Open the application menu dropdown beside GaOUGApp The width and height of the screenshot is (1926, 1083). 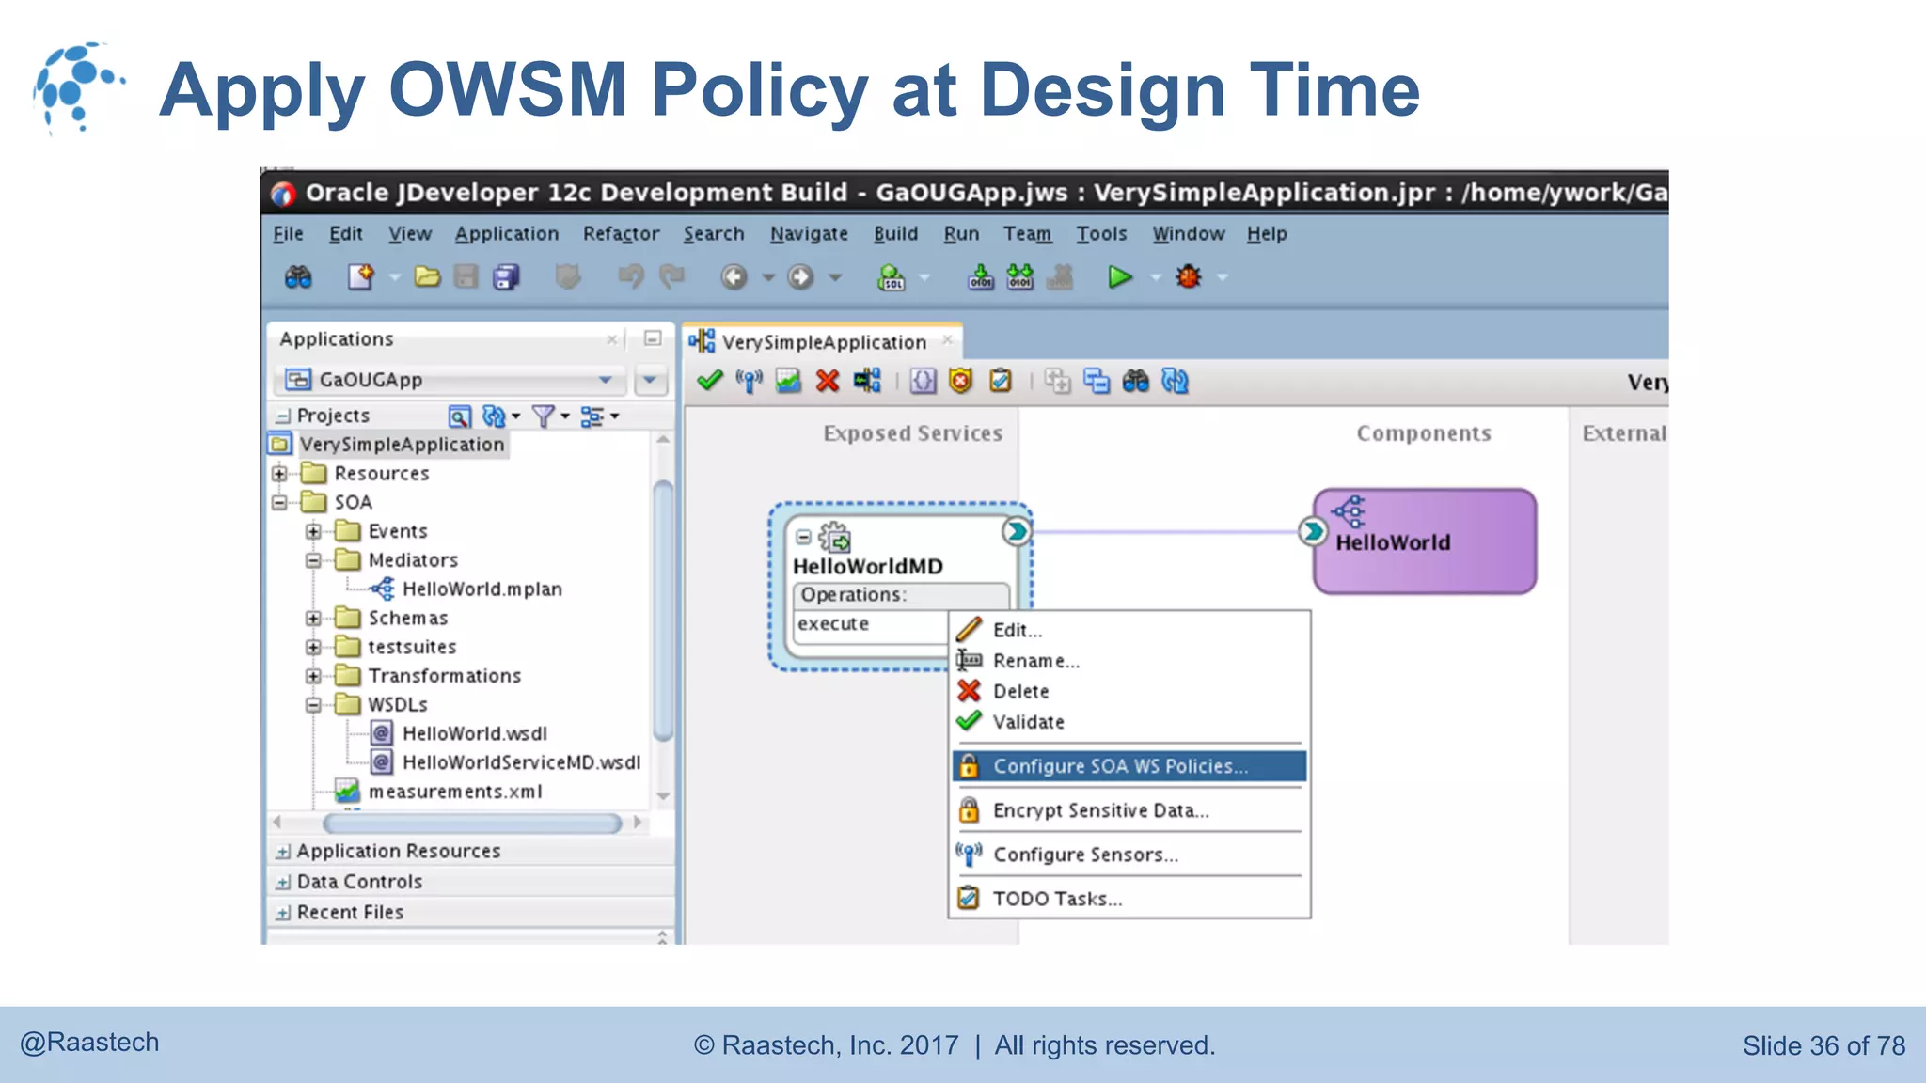pos(650,380)
